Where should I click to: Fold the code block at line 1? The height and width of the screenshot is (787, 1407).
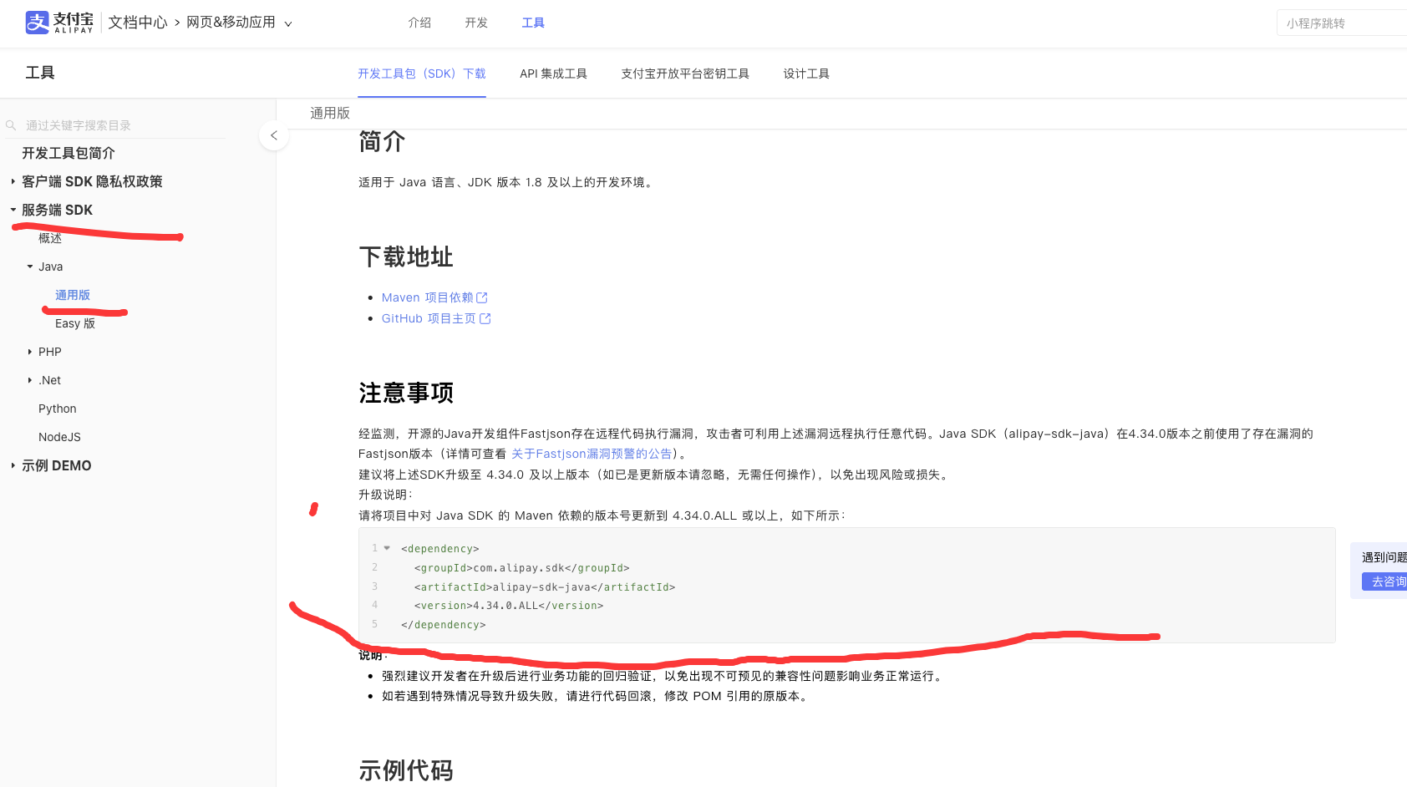[x=387, y=548]
